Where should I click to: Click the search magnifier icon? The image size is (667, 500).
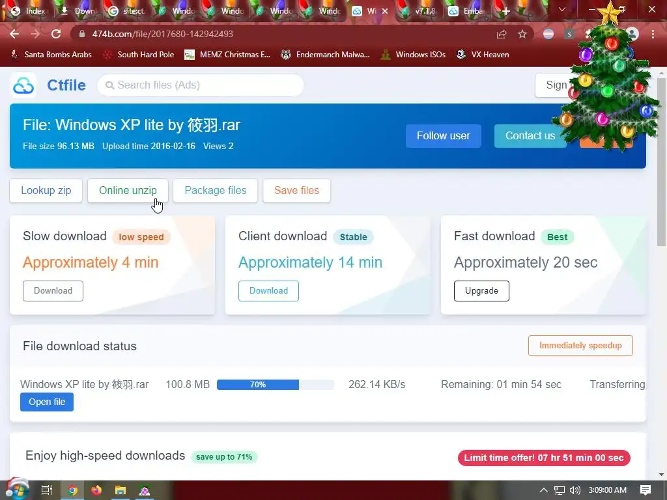pyautogui.click(x=109, y=85)
